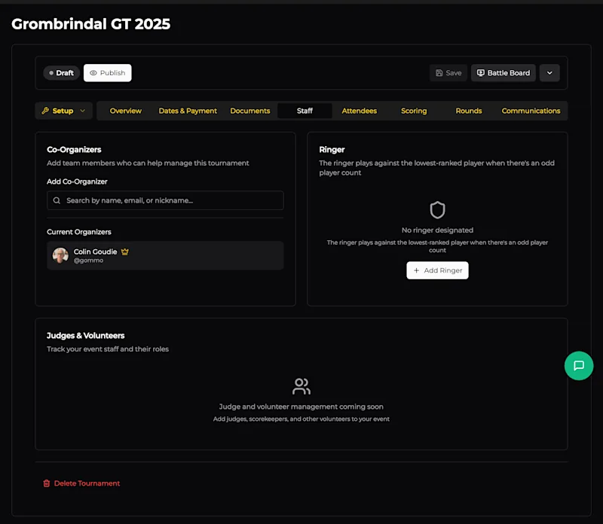This screenshot has height=524, width=603.
Task: Switch to the Dates & Payment tab
Action: pyautogui.click(x=188, y=111)
